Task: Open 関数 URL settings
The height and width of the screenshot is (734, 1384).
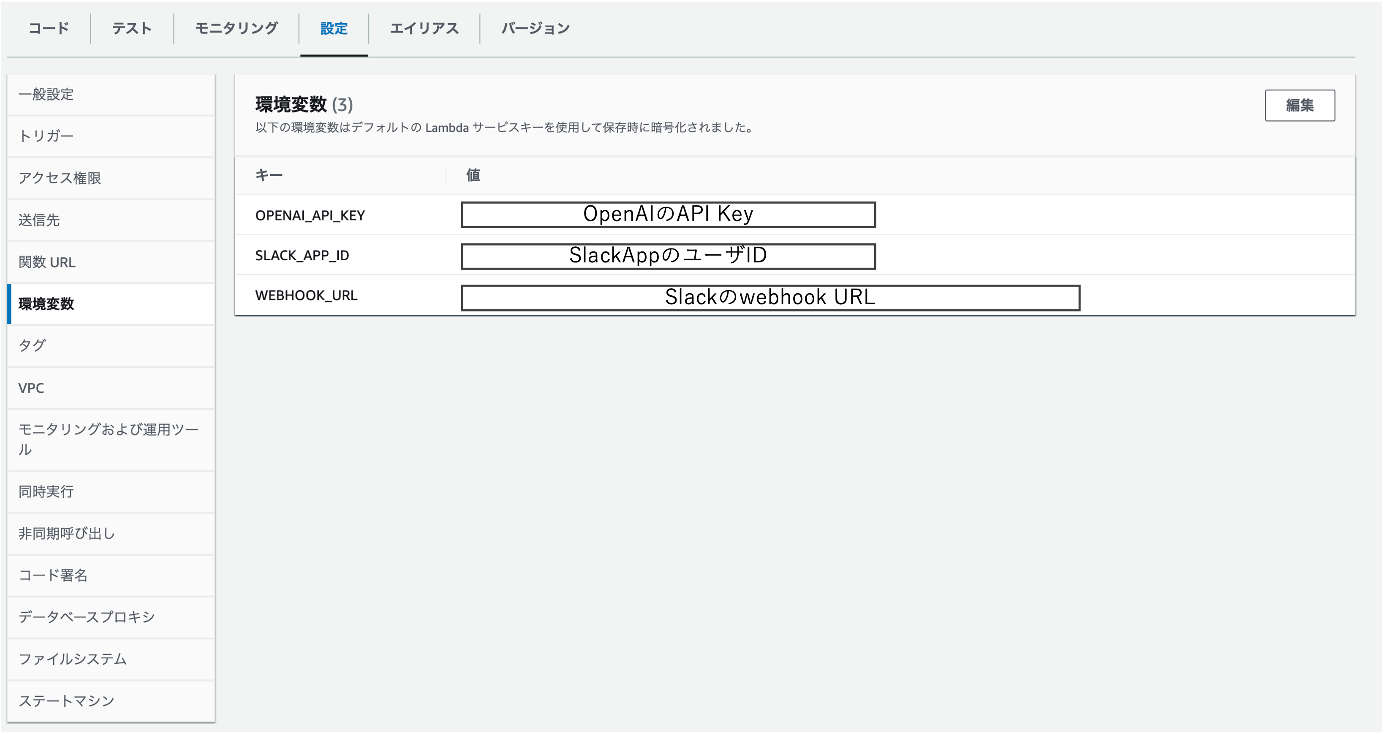Action: tap(47, 262)
